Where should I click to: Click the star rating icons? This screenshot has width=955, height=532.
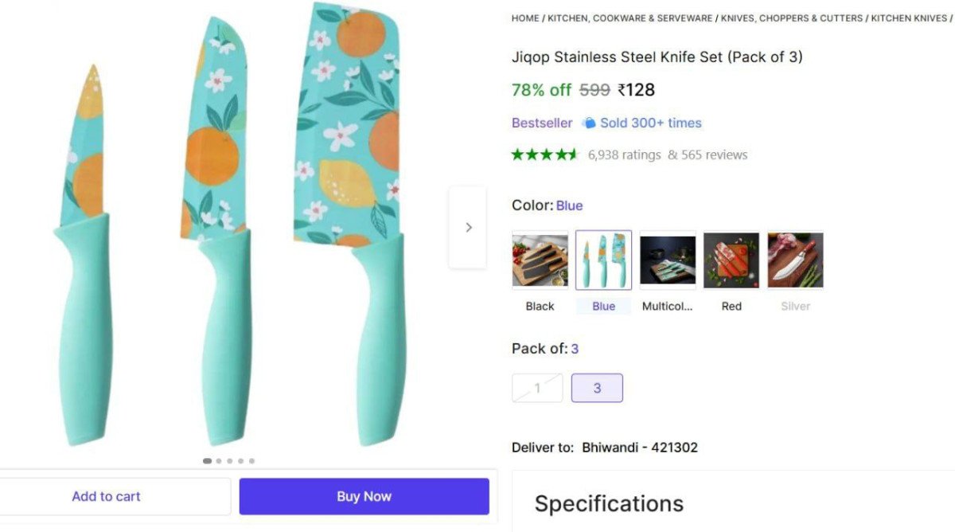[x=544, y=155]
